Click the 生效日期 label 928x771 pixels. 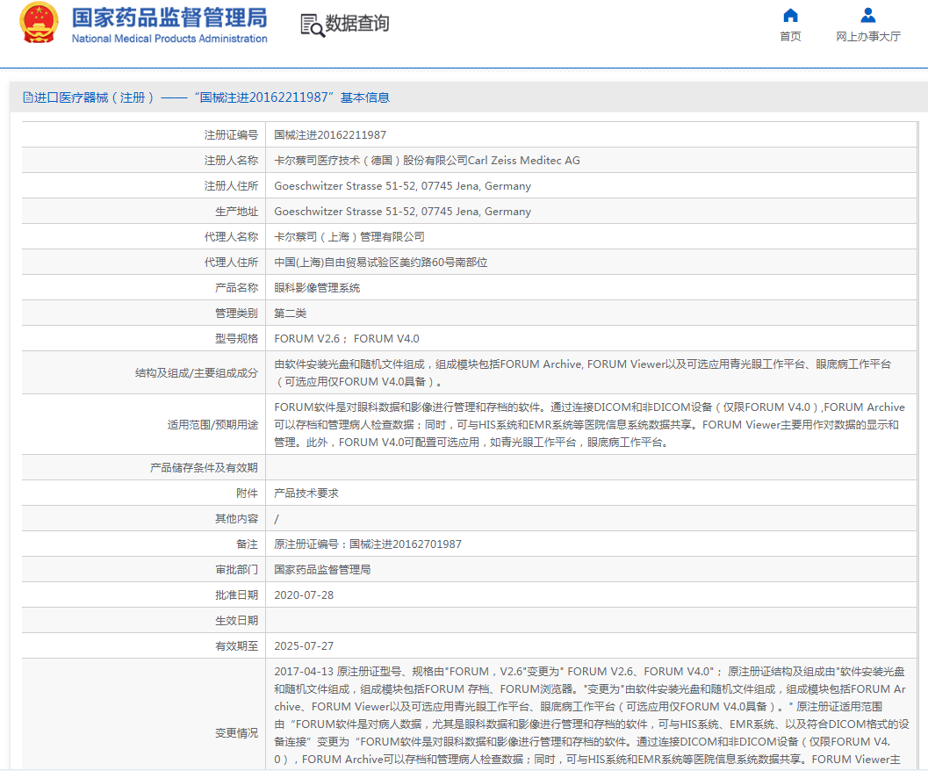[236, 621]
